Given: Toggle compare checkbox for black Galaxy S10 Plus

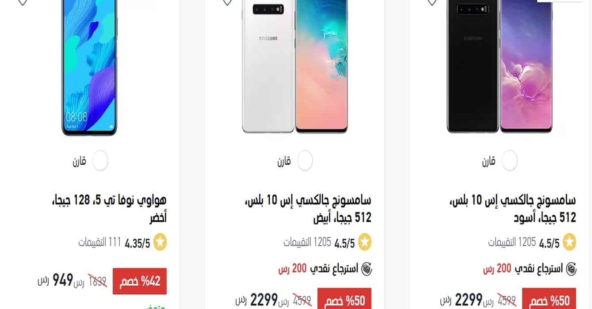Looking at the screenshot, I should click(510, 161).
